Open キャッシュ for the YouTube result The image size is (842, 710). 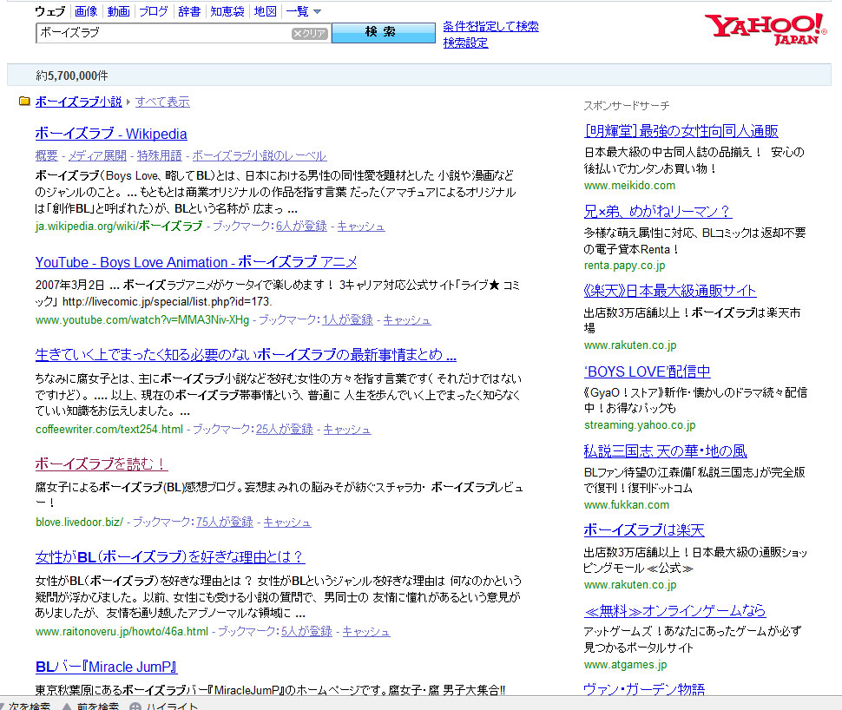pyautogui.click(x=407, y=319)
